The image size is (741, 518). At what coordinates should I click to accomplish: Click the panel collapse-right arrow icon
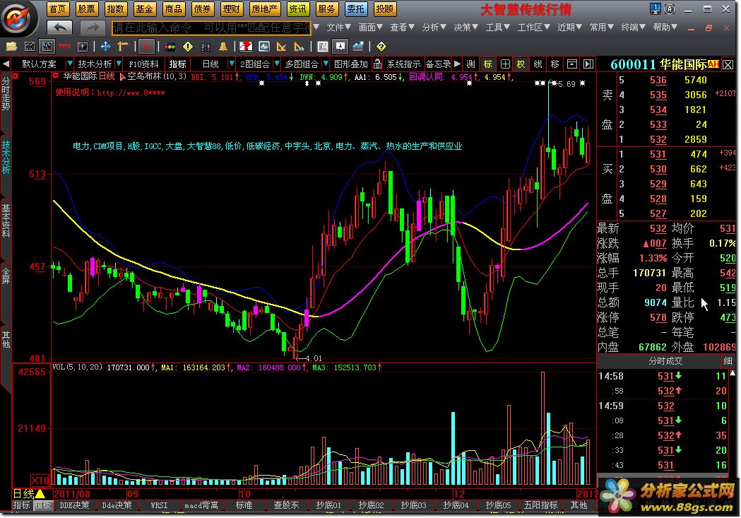tap(588, 64)
